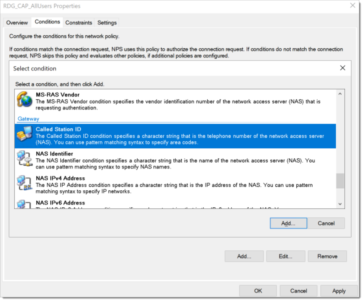The height and width of the screenshot is (301, 363).
Task: Select the NAS IPv4 Address condition
Action: pos(175,185)
